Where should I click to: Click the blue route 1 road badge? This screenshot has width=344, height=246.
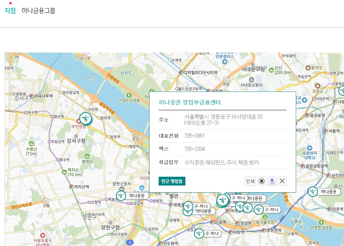130,242
